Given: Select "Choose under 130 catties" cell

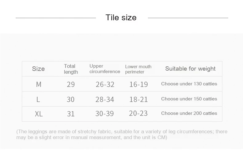Looking at the screenshot, I should 189,84.
